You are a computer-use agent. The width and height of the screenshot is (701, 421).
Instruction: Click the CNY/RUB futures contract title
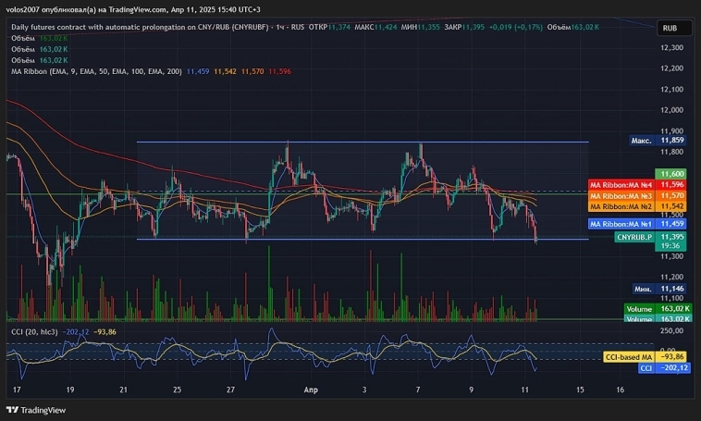139,27
